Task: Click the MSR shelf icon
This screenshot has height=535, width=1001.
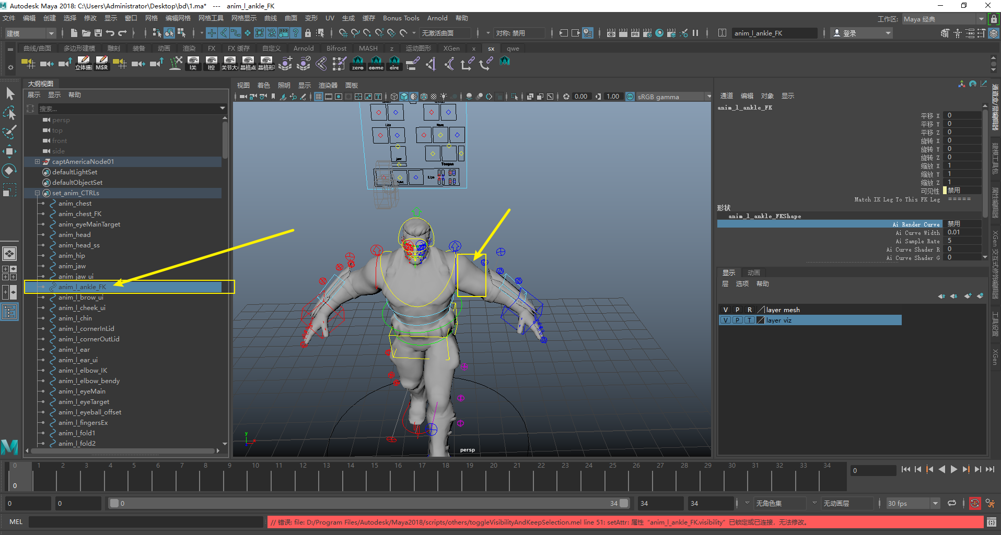Action: coord(102,63)
